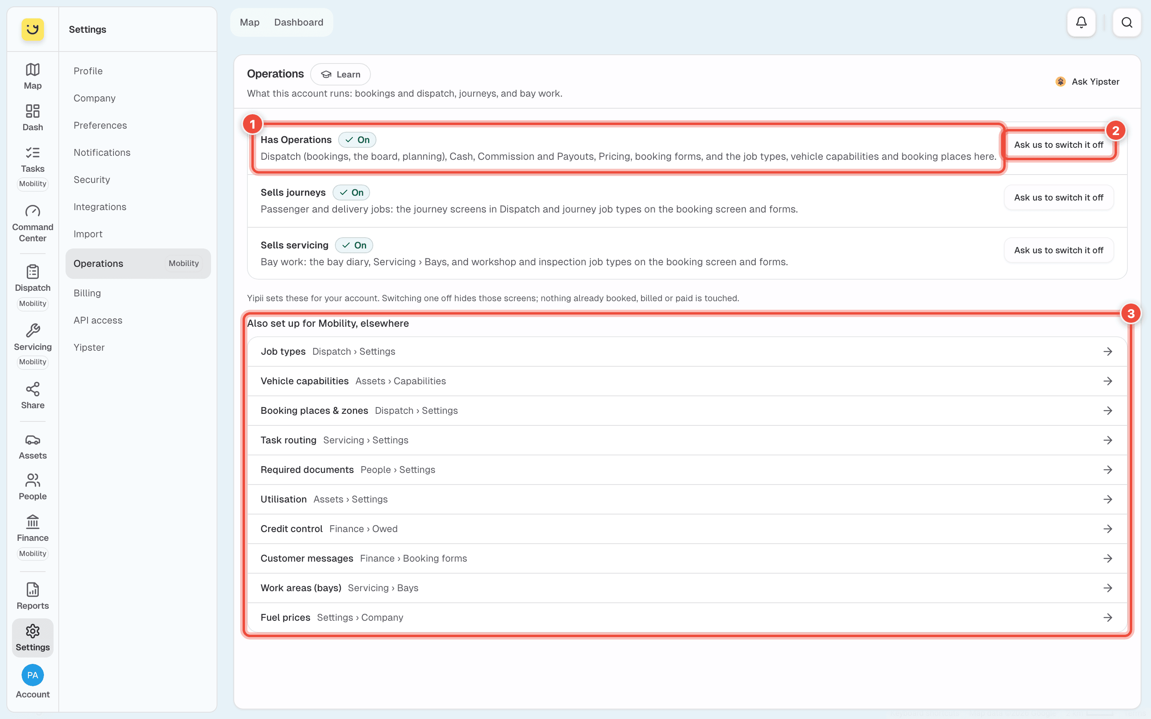Click the On badge for Sells servicing
Image resolution: width=1151 pixels, height=719 pixels.
[354, 245]
